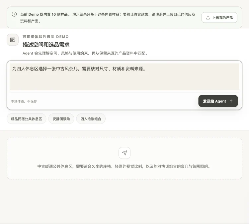Image resolution: width=249 pixels, height=224 pixels.
Task: Click the text 当前 Demo 仅内置 10 款样品
Action: click(45, 15)
